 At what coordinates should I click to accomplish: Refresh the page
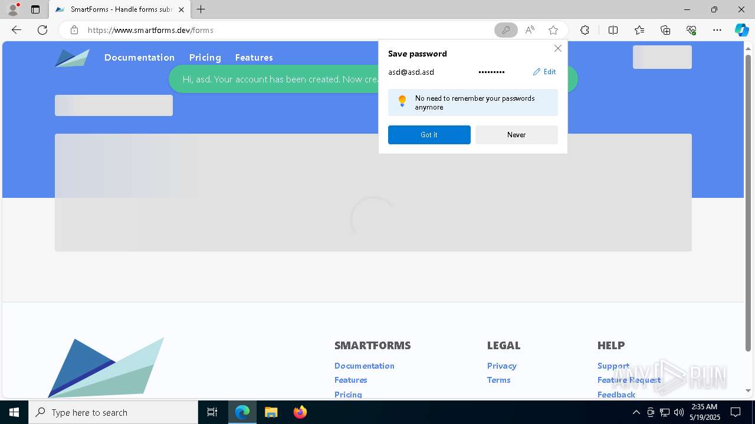pyautogui.click(x=42, y=30)
